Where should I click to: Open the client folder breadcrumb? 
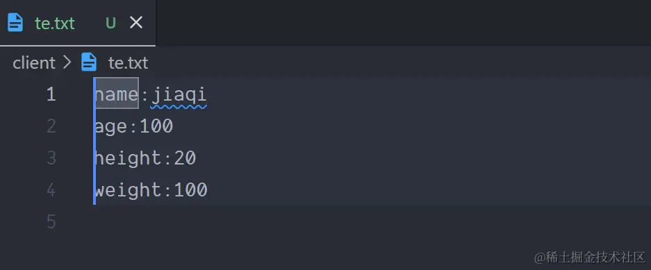click(x=34, y=63)
